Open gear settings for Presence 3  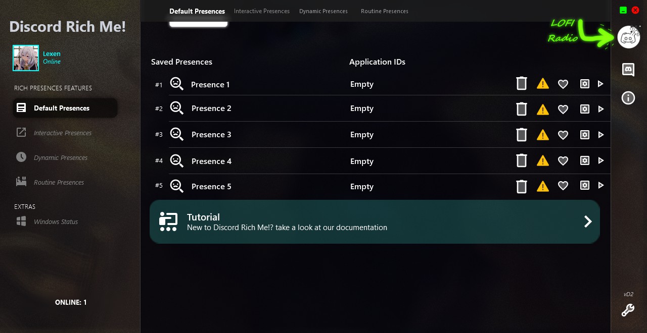coord(585,135)
